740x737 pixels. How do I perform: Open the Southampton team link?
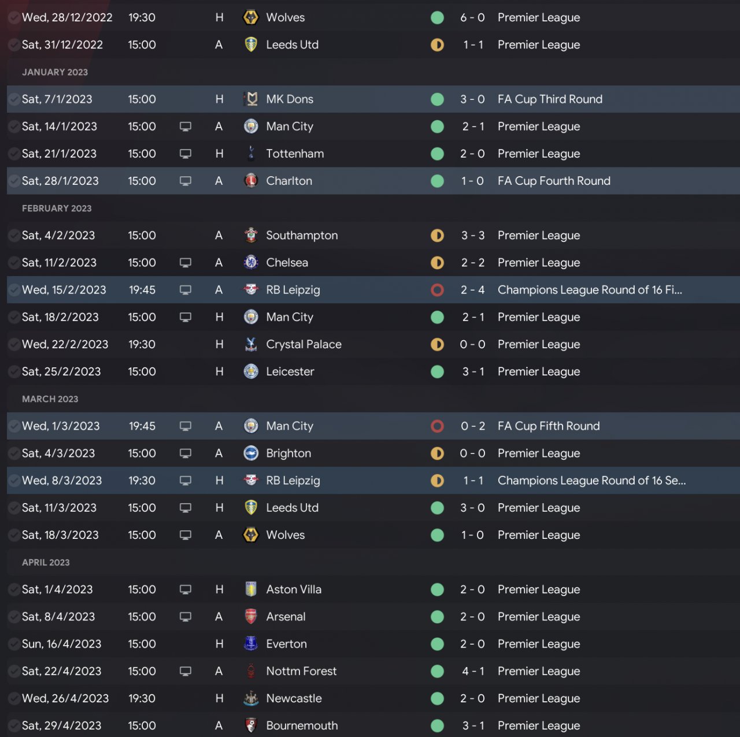click(302, 236)
